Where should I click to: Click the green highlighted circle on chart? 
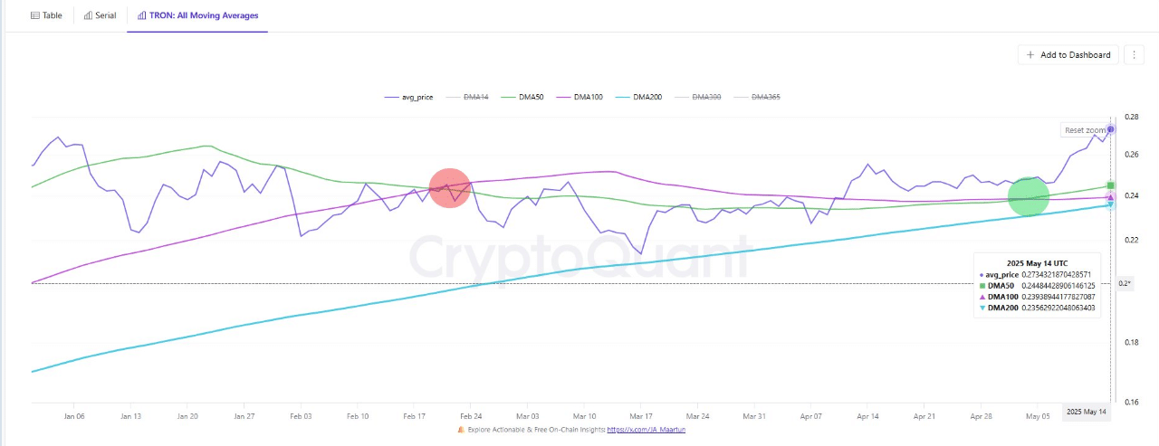coord(1028,196)
